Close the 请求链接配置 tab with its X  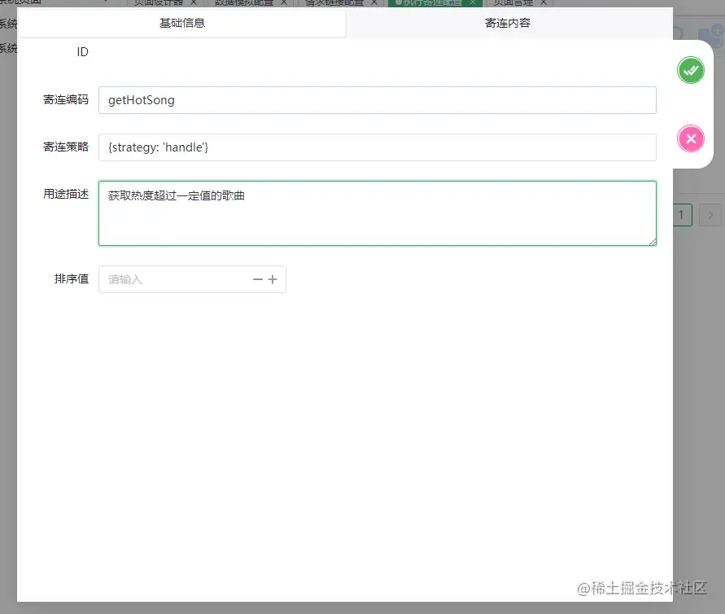point(374,3)
